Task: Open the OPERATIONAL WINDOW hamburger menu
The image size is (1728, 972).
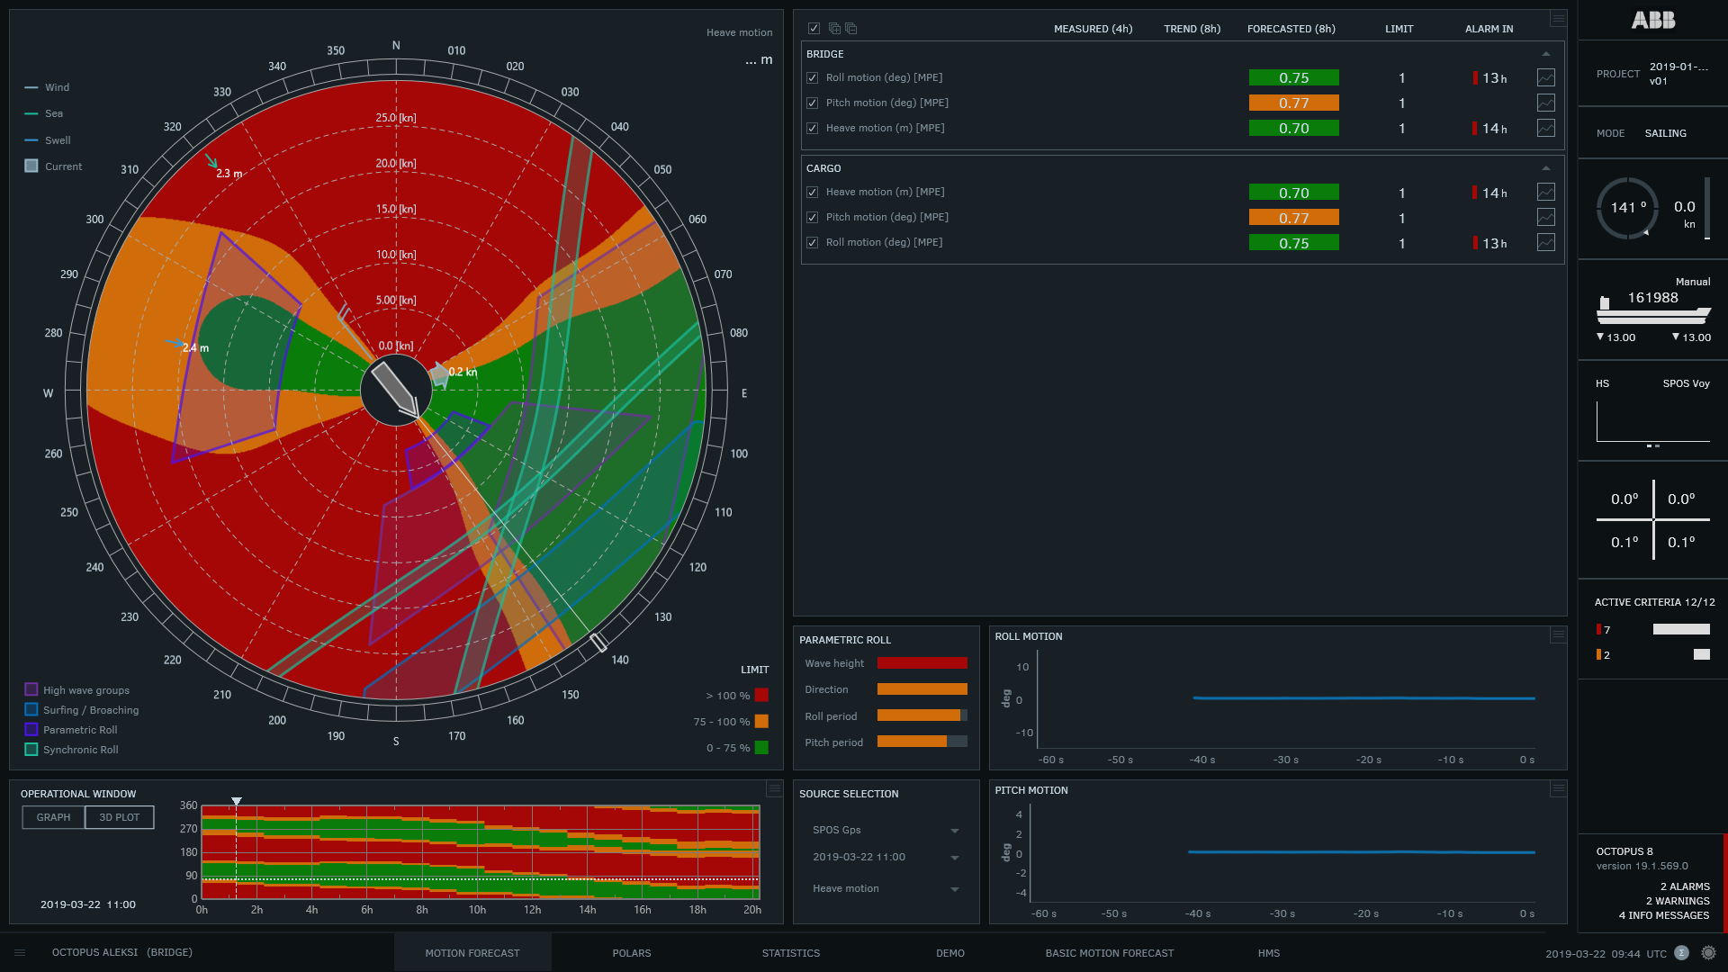Action: [774, 789]
